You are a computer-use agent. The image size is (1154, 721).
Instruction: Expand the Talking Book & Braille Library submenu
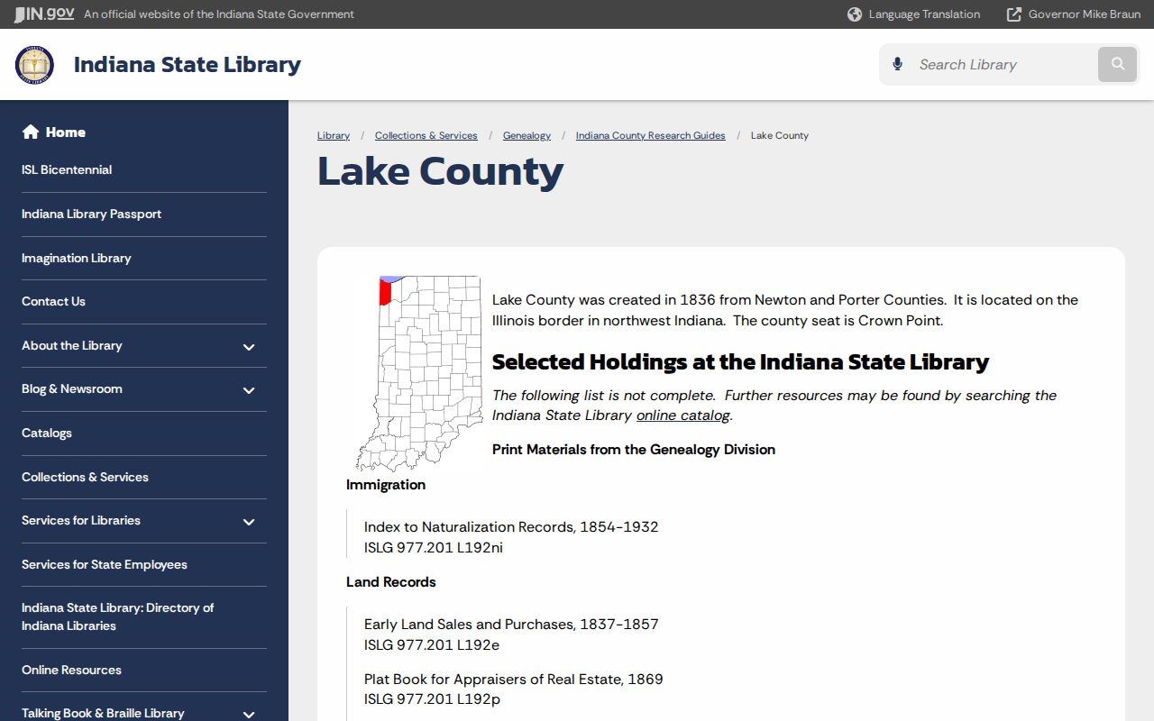click(249, 715)
